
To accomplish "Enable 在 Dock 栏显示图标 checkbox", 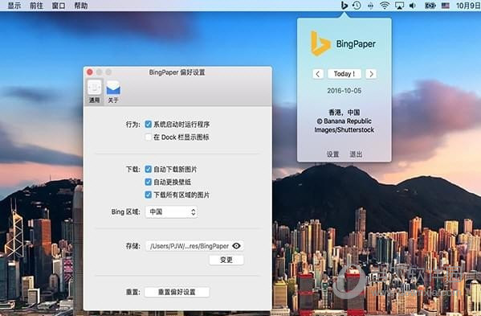I will [149, 137].
